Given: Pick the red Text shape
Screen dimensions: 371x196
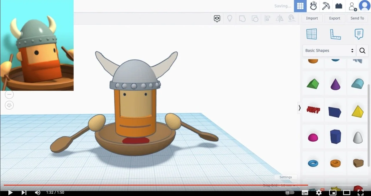Looking at the screenshot, I should tap(313, 110).
